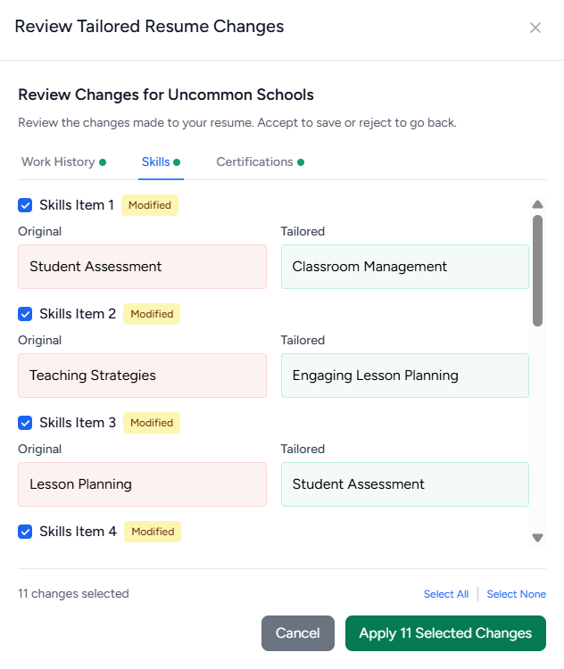
Task: Deselect the Skills Item 4 checkbox
Action: pyautogui.click(x=25, y=532)
